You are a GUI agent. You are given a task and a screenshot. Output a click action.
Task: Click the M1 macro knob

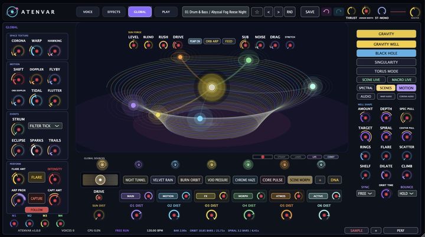pos(14,223)
